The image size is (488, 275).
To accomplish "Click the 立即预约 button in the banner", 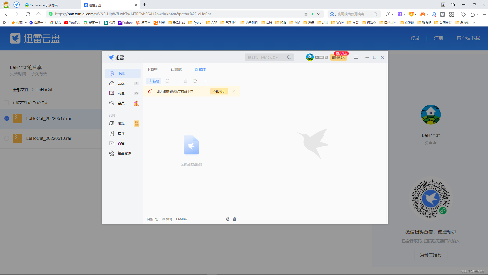I will [219, 91].
